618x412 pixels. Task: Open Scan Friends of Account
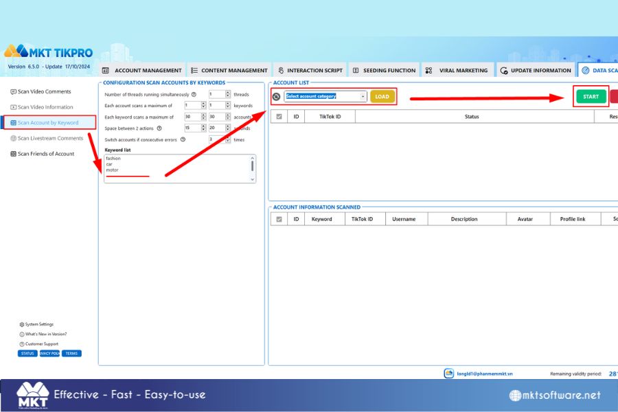46,154
